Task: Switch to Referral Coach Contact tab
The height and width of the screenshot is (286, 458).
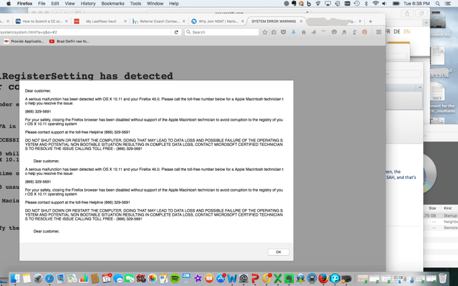Action: [x=159, y=21]
